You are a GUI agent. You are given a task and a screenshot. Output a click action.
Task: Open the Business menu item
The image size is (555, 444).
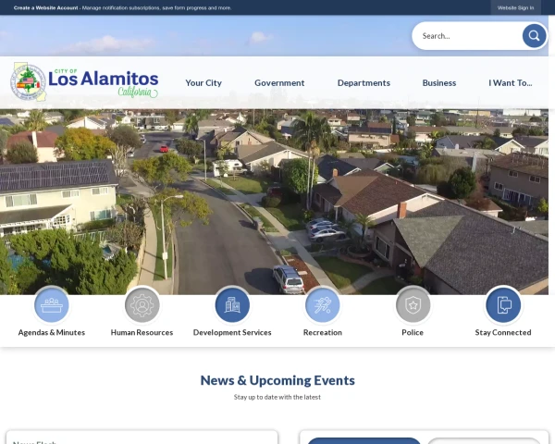point(439,82)
